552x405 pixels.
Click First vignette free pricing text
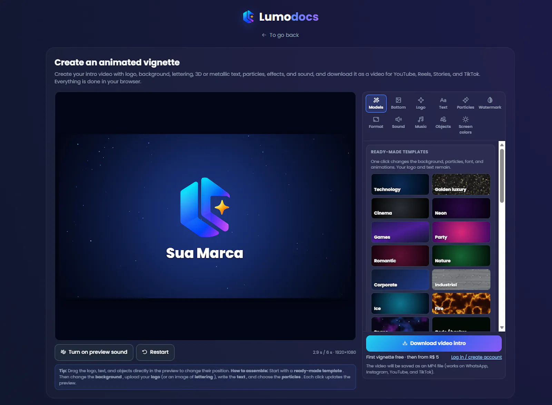[x=402, y=357]
